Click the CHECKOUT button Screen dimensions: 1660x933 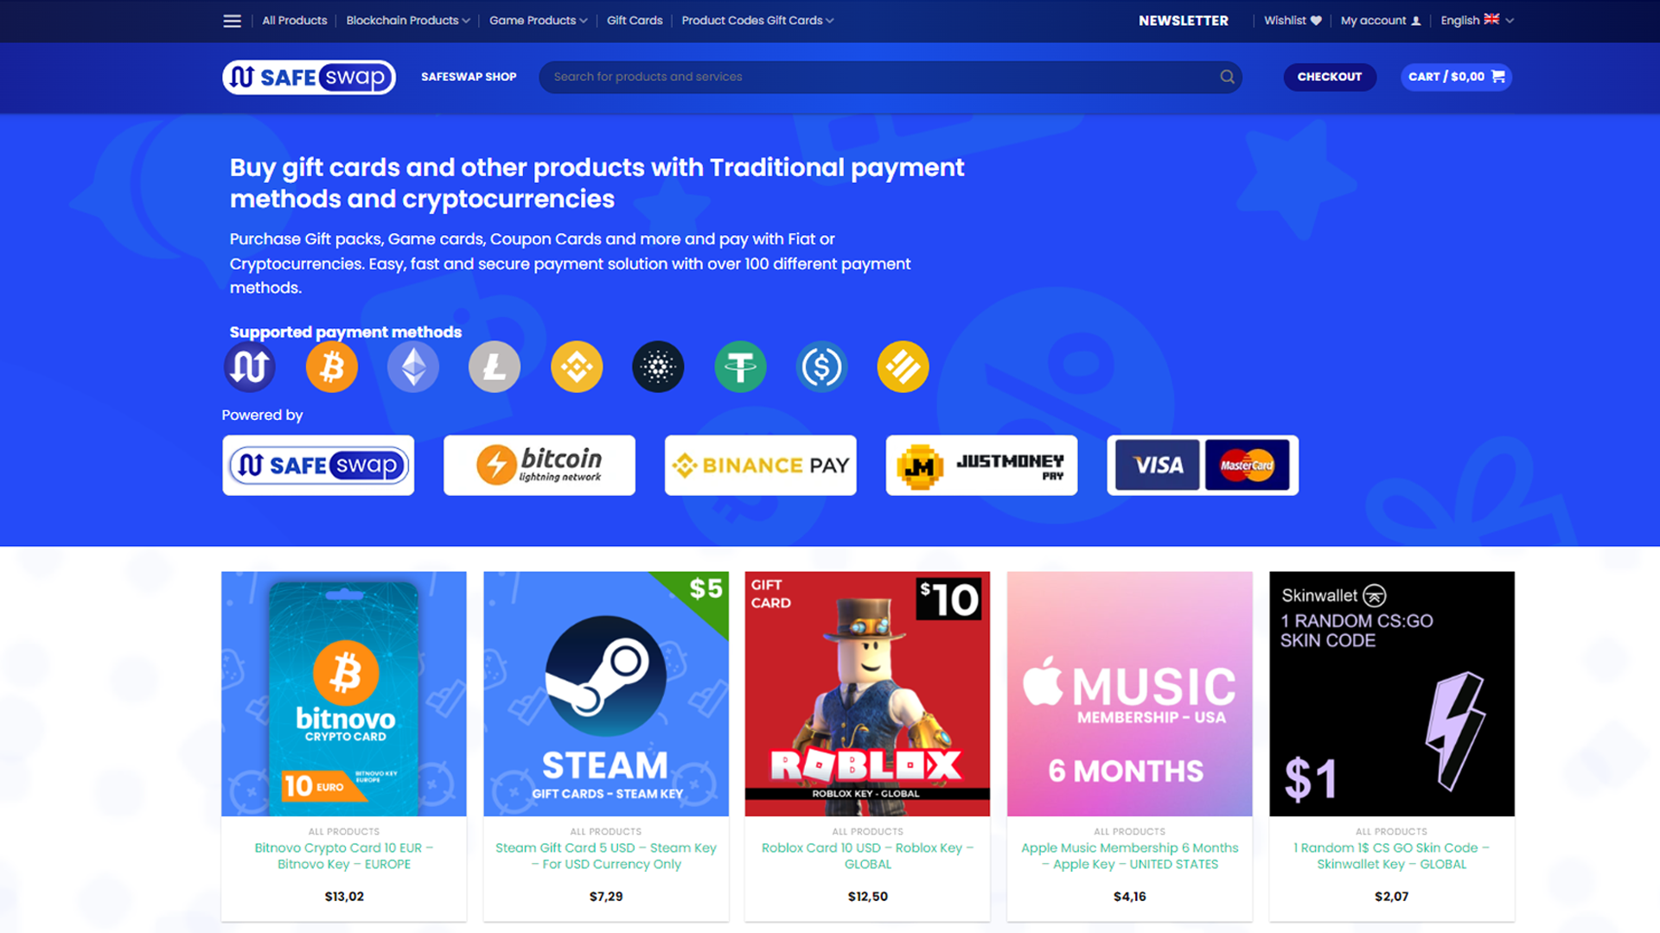[x=1330, y=77]
